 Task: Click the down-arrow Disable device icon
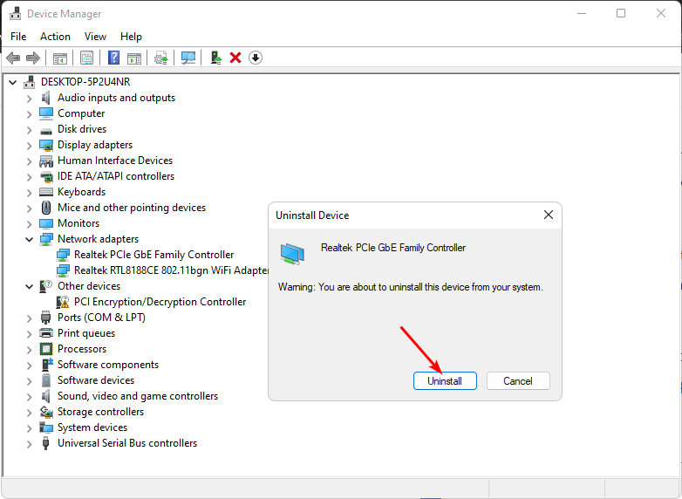(256, 58)
